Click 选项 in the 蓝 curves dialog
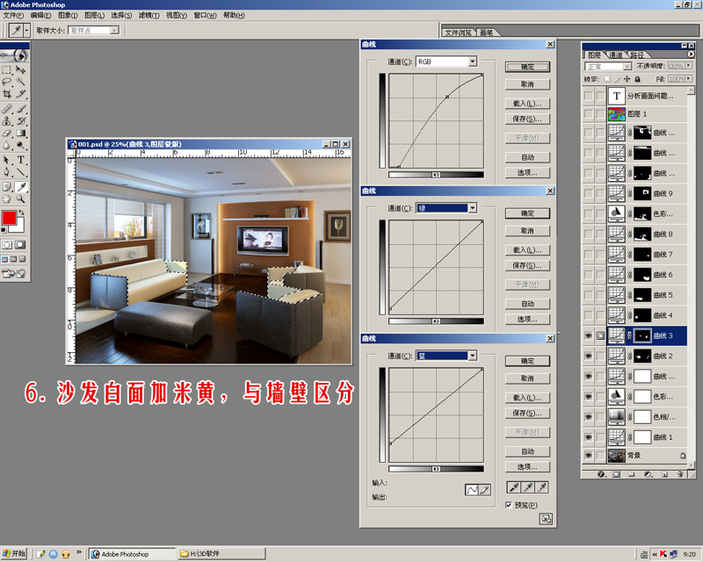Image resolution: width=703 pixels, height=562 pixels. (x=527, y=467)
